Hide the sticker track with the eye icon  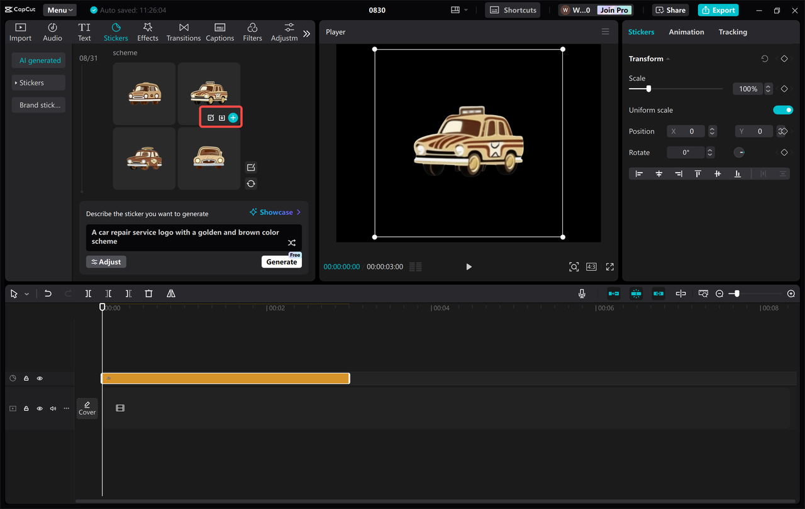coord(40,378)
